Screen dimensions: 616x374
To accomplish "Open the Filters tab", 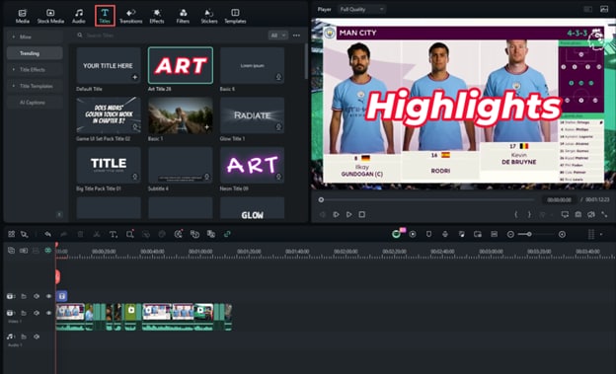I will pos(183,16).
